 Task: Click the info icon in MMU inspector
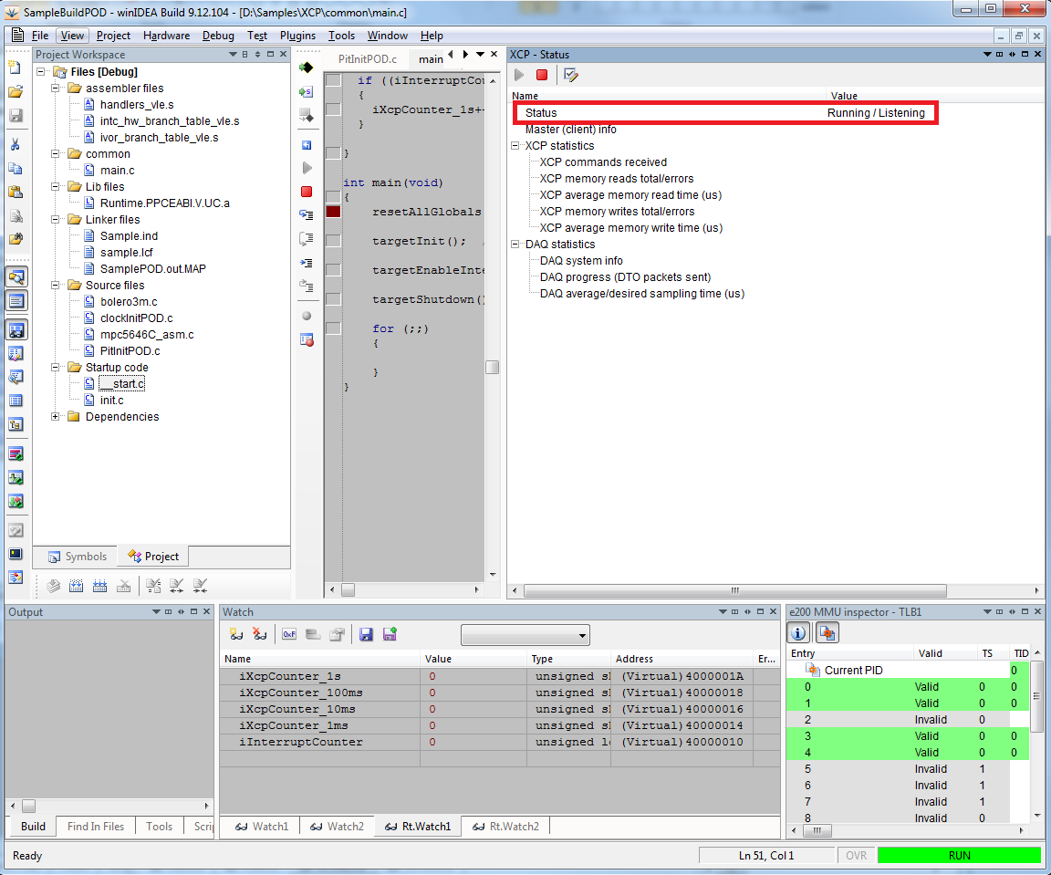(x=798, y=632)
